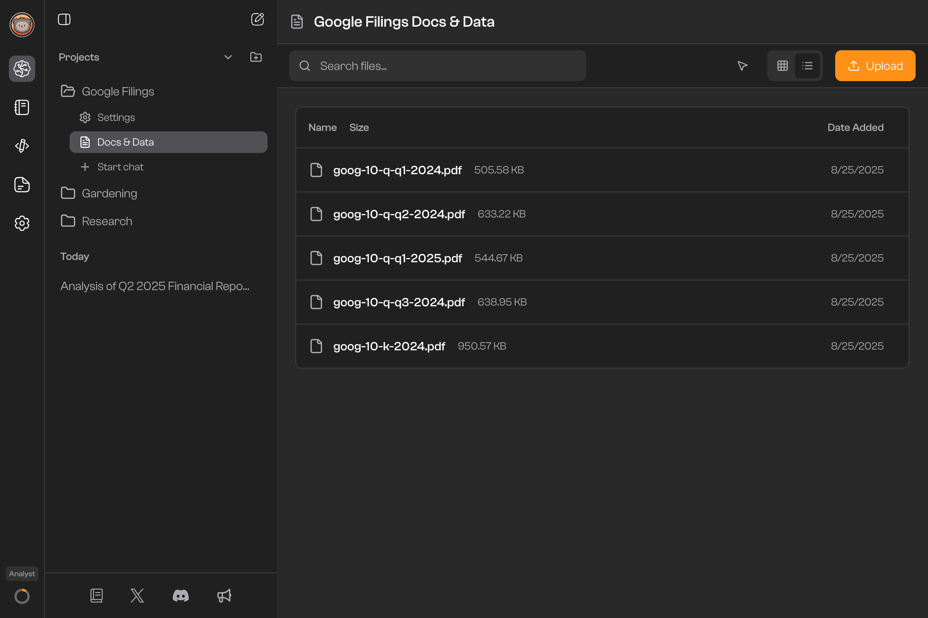Click the Upload button
Viewport: 928px width, 618px height.
[875, 65]
